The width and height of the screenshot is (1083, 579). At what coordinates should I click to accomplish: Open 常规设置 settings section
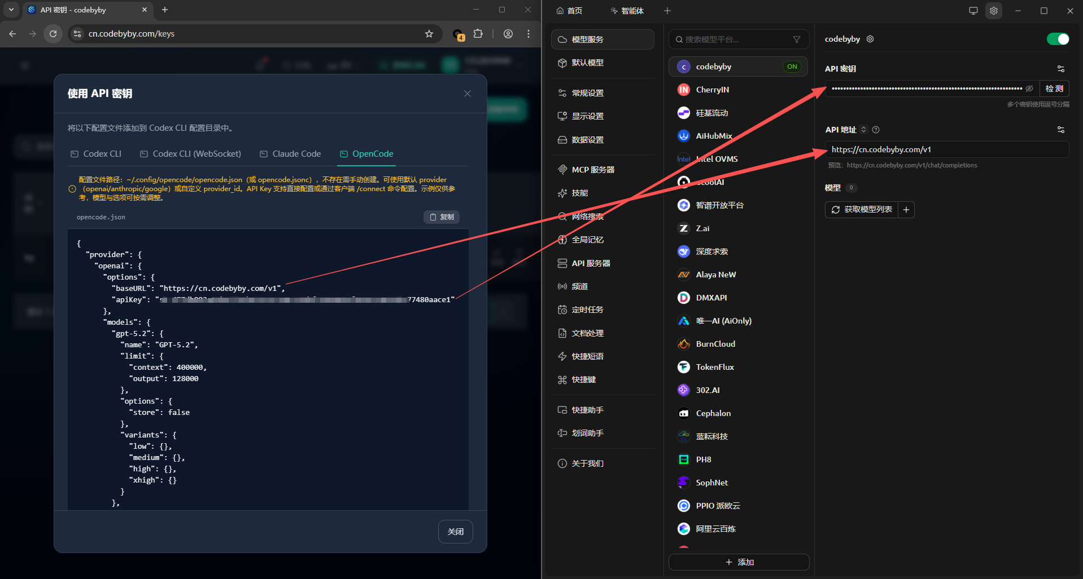click(602, 93)
